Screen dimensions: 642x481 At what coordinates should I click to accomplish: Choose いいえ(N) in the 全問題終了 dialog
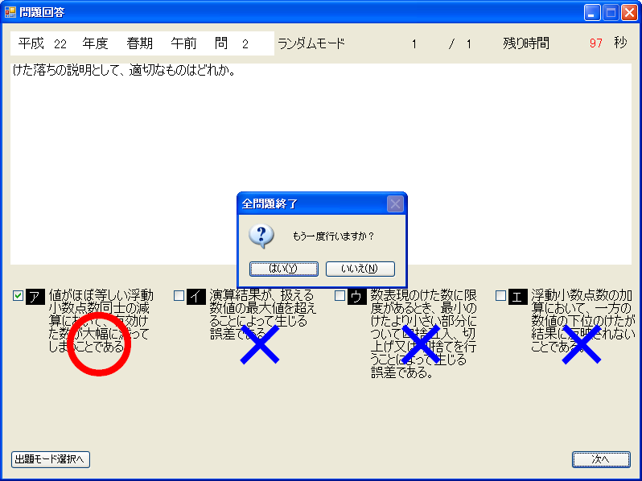(360, 269)
